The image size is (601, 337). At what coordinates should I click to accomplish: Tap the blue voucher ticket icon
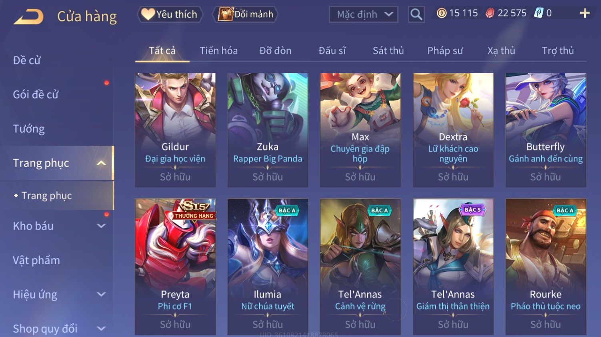(x=539, y=13)
